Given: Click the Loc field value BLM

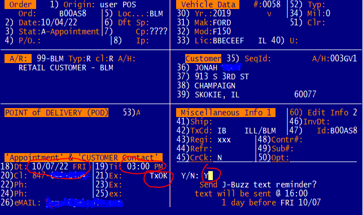Looking at the screenshot, I should [x=156, y=14].
